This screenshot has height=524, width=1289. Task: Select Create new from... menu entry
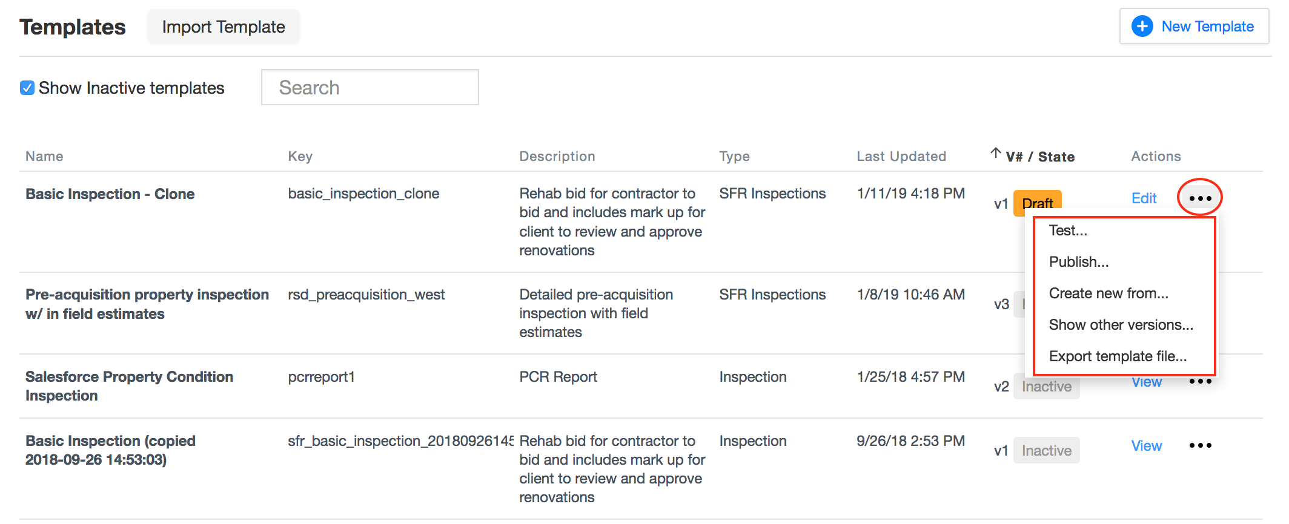[x=1108, y=293]
